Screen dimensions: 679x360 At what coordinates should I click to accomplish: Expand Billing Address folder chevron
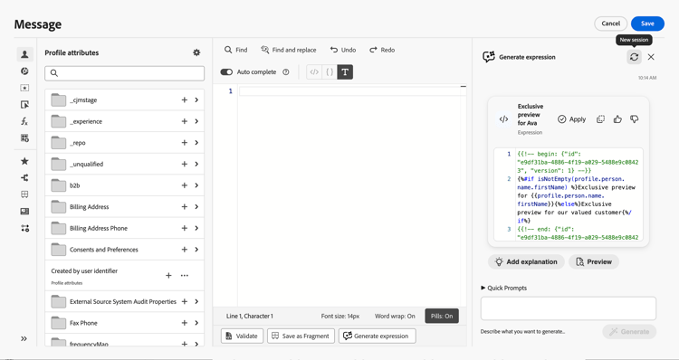(196, 207)
